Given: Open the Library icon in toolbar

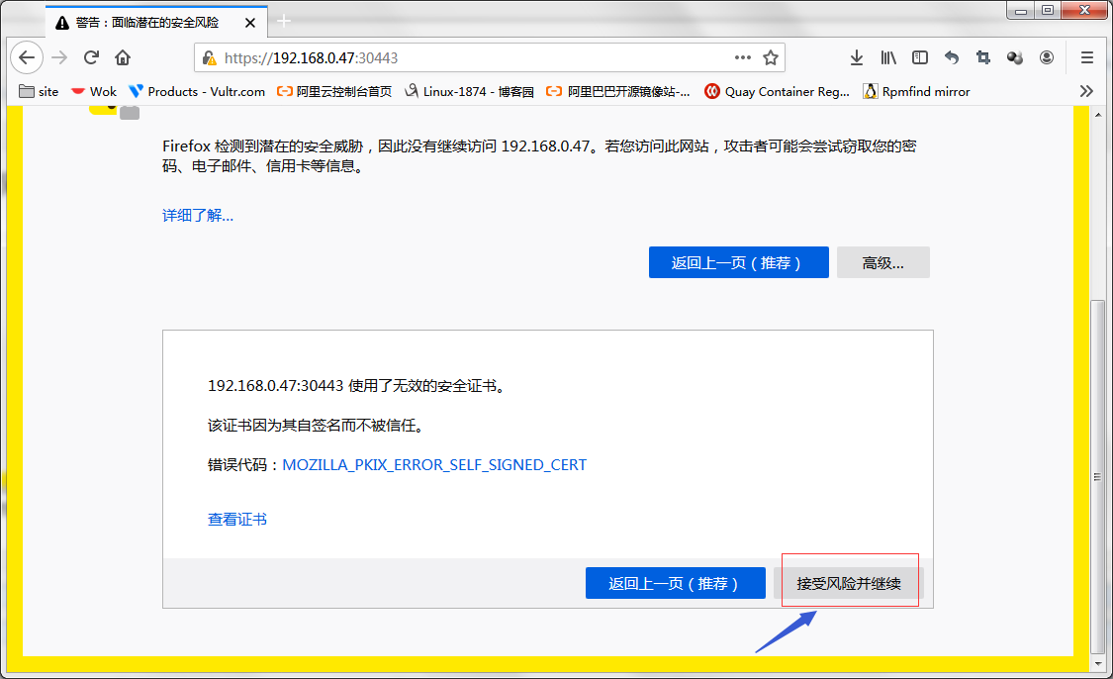Looking at the screenshot, I should [888, 57].
